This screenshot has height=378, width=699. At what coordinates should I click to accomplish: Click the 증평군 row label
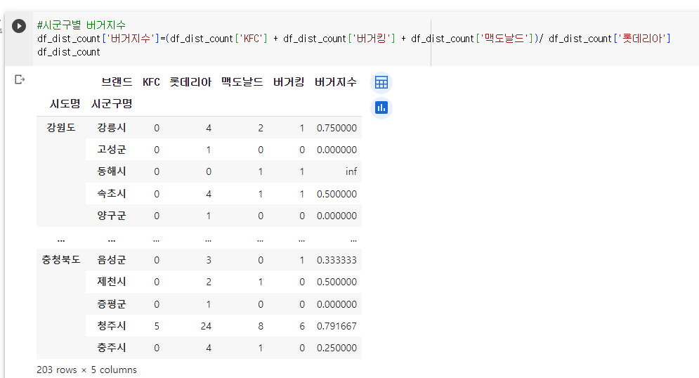tap(112, 304)
